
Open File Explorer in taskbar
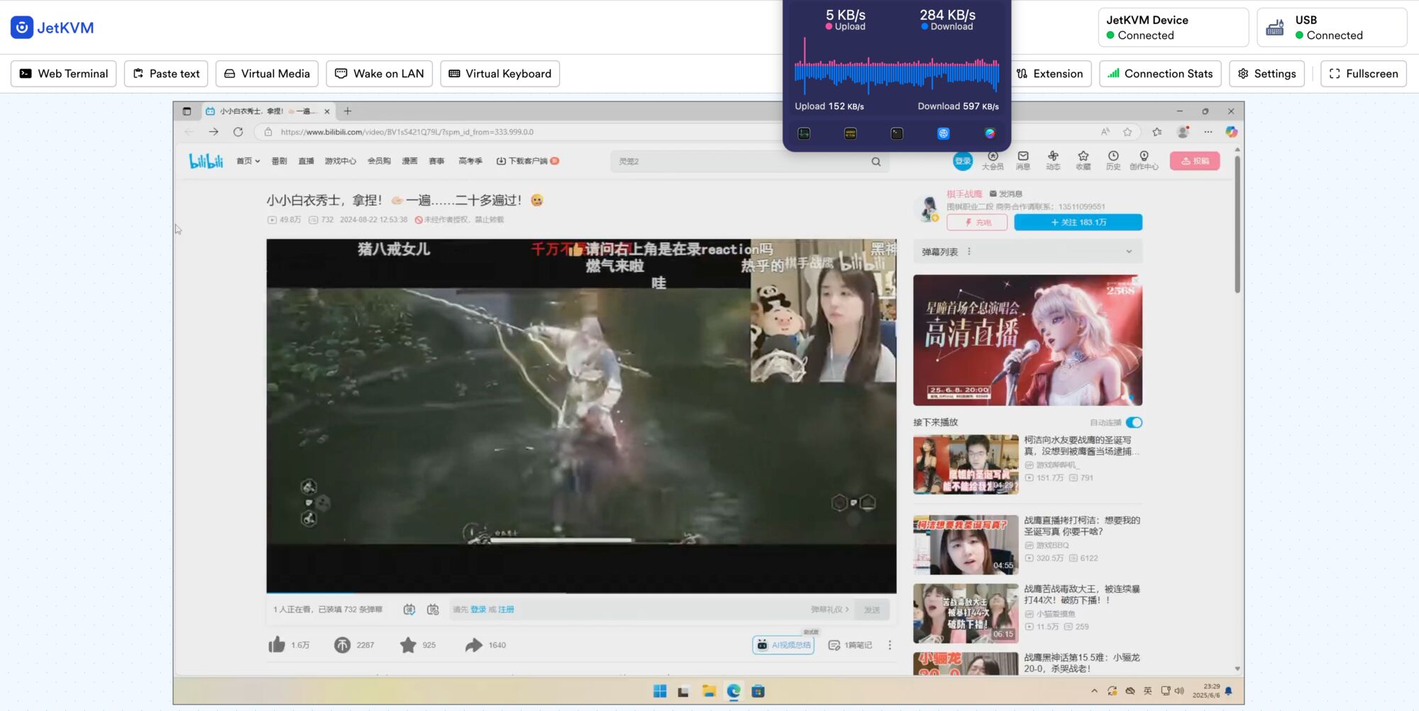(x=709, y=691)
